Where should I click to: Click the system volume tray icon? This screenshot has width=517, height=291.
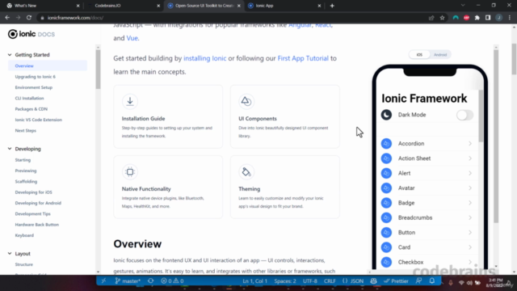[x=469, y=283]
